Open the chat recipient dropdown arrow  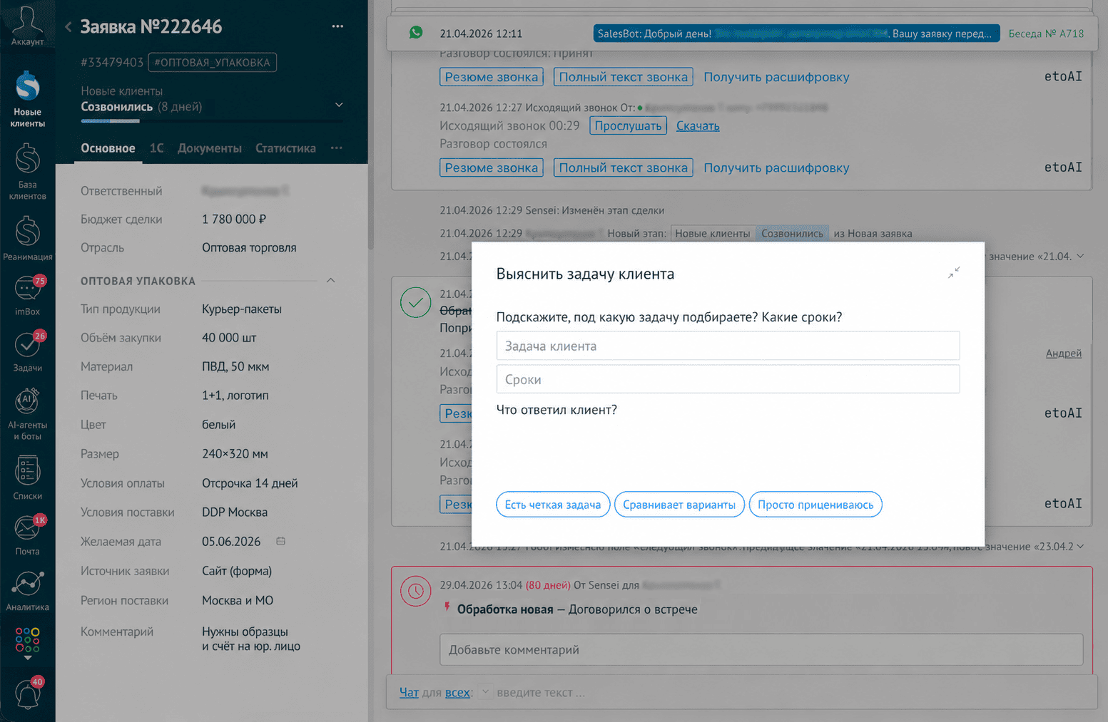(485, 692)
